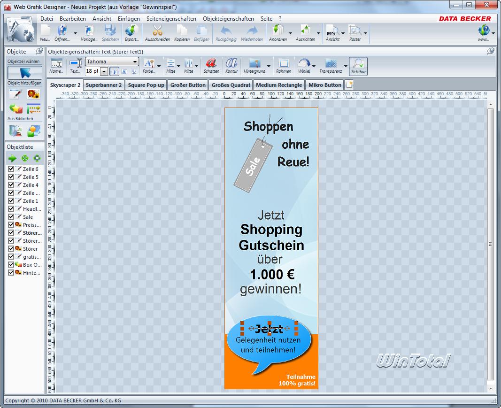Click green frame icon in Objektliste

click(x=37, y=158)
